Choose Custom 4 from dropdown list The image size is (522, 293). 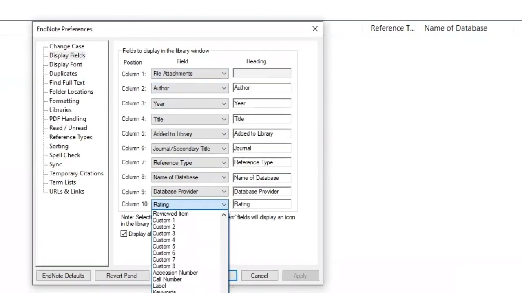pyautogui.click(x=186, y=240)
